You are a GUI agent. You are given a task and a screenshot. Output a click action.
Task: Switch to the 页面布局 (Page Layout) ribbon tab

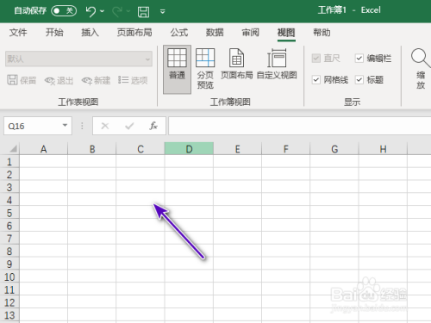coord(134,33)
